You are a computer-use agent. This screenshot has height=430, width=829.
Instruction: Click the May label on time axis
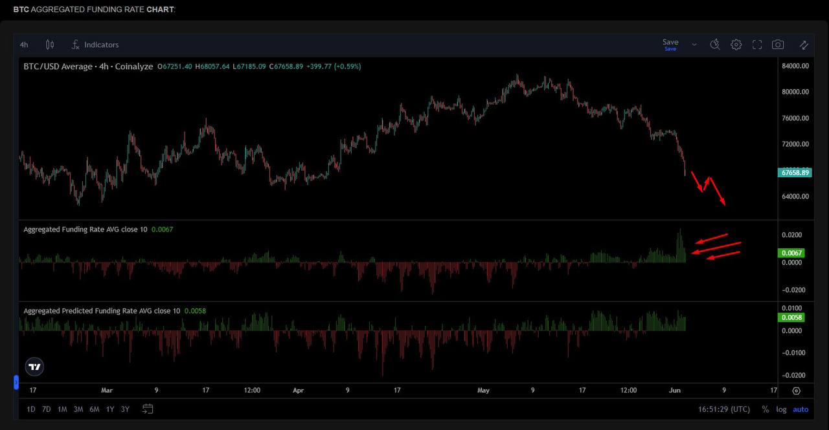tap(483, 391)
